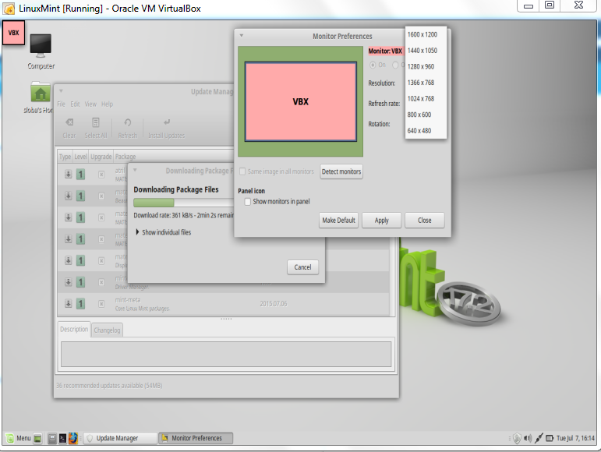Select the On radio button for the monitor
This screenshot has height=452, width=601.
click(373, 65)
